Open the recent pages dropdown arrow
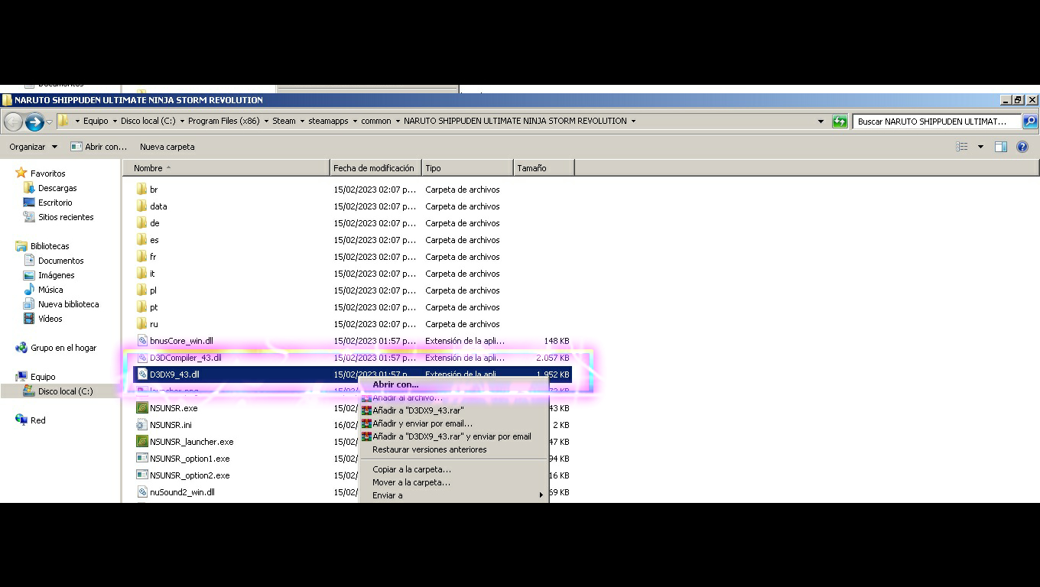Viewport: 1040px width, 587px height. coord(49,122)
